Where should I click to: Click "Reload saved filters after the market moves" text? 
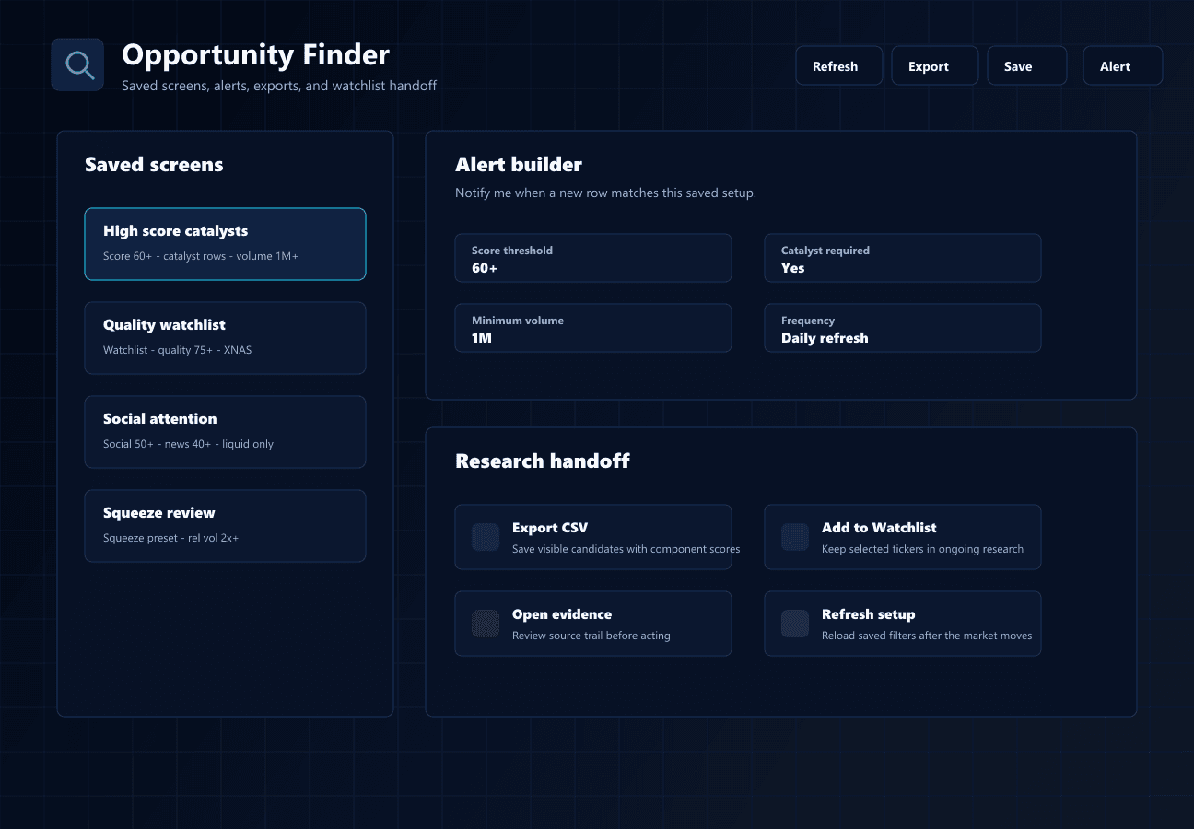[927, 636]
